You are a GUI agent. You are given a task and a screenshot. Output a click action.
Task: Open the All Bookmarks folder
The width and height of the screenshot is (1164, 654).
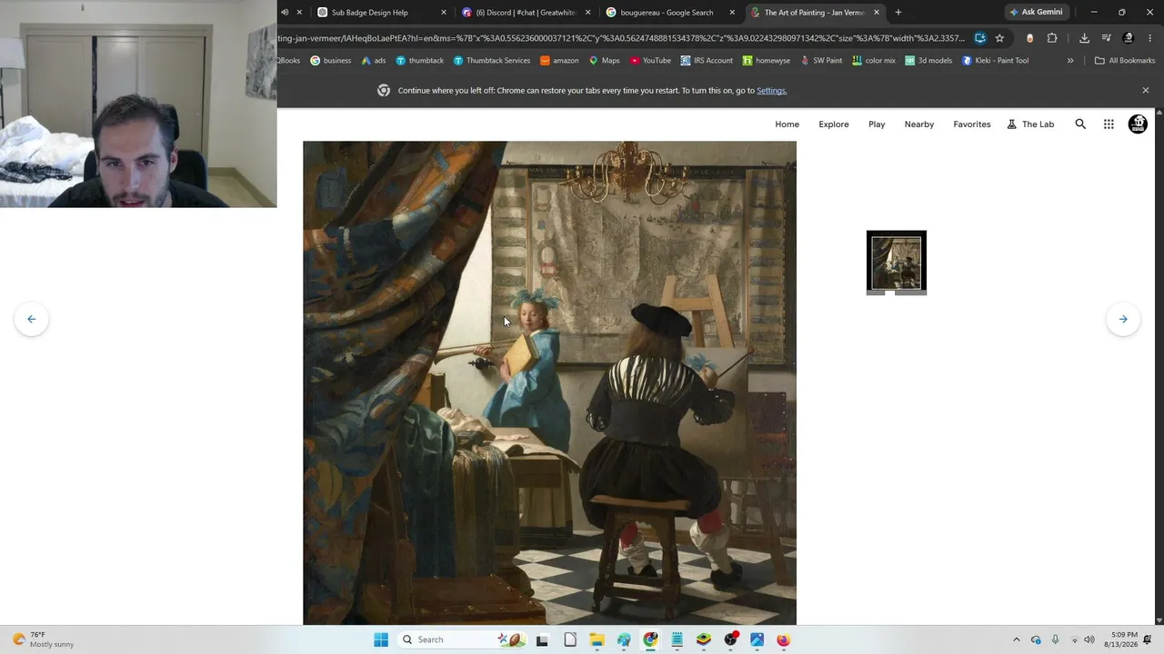pos(1125,61)
